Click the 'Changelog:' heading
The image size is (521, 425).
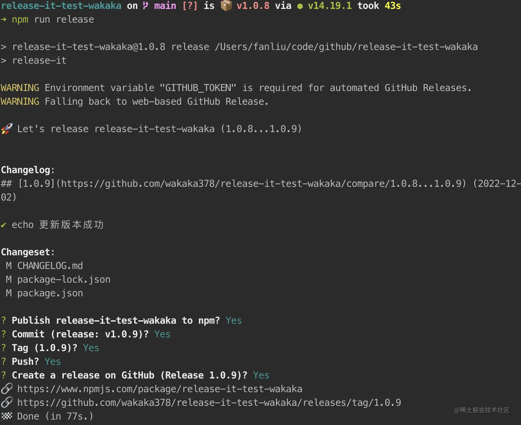point(28,170)
